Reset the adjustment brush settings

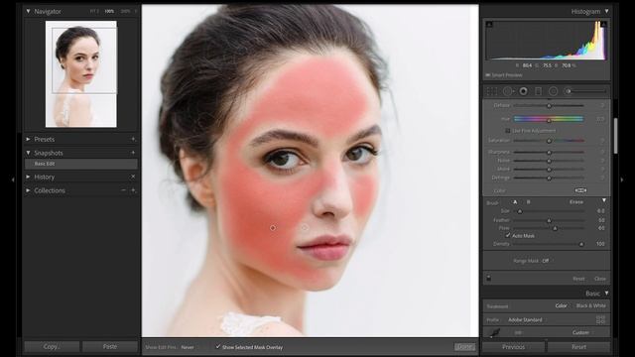(578, 279)
